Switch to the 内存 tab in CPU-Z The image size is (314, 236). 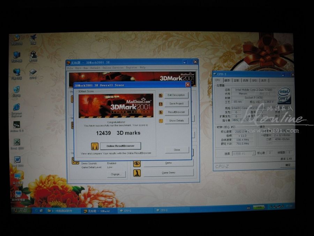click(x=246, y=80)
